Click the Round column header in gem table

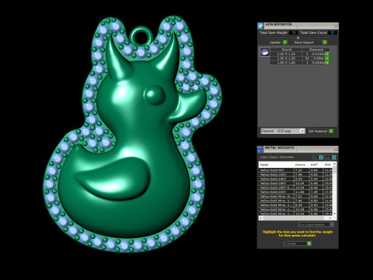(x=286, y=50)
